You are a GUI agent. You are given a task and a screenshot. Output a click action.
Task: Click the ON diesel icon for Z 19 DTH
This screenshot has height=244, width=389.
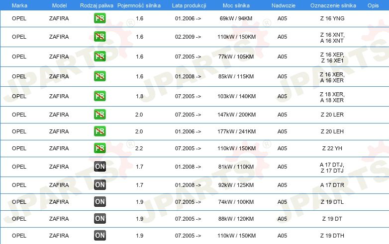(99, 236)
